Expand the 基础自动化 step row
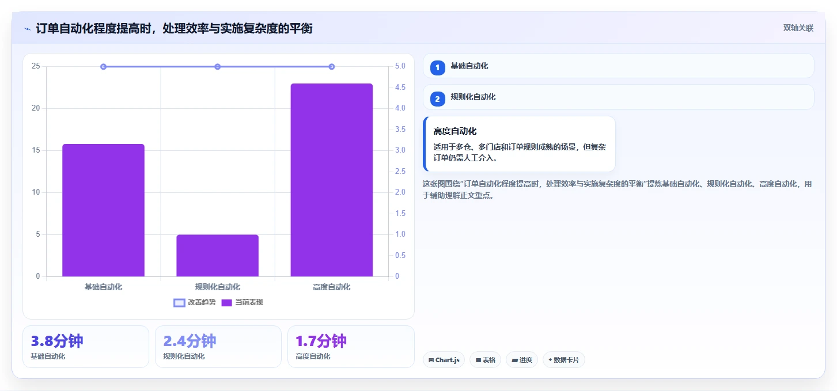The width and height of the screenshot is (837, 391). tap(618, 66)
